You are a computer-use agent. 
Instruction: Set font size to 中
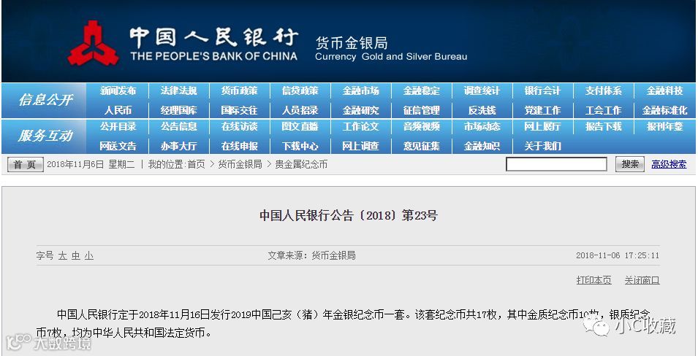tap(76, 256)
